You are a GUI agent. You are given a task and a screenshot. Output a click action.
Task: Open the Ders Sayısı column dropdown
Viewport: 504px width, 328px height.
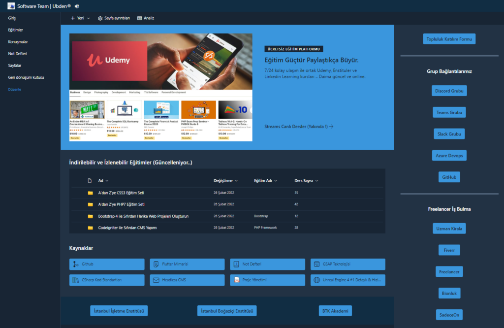[316, 181]
